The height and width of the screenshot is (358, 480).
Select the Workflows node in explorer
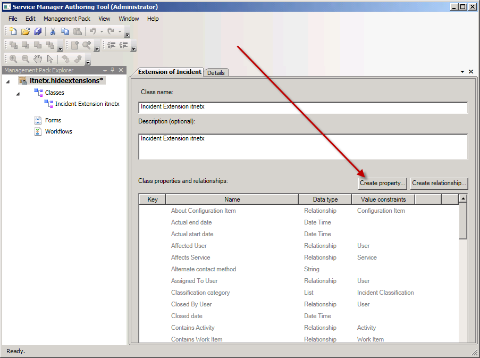(x=58, y=131)
